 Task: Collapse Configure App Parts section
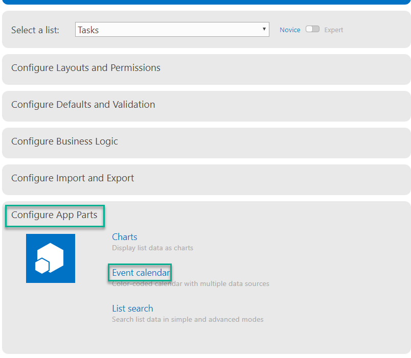(x=54, y=215)
